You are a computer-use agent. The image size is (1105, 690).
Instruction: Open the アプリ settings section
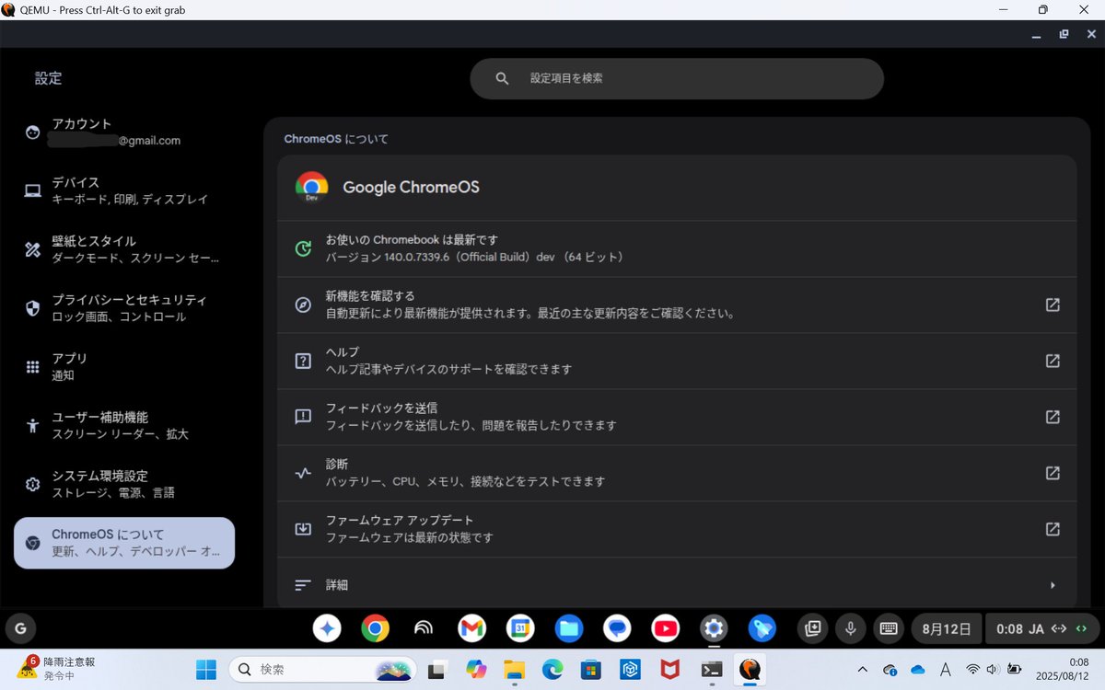click(124, 366)
